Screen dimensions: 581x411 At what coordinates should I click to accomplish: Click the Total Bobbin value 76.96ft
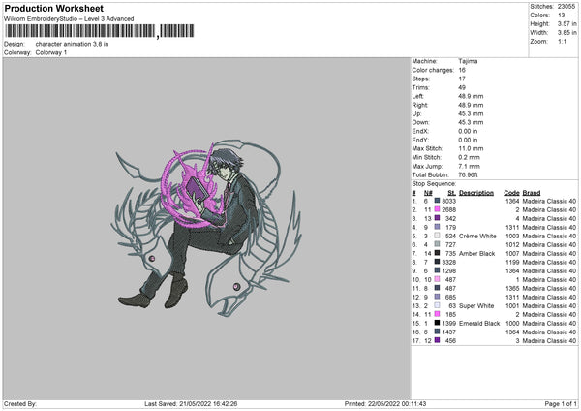point(468,174)
